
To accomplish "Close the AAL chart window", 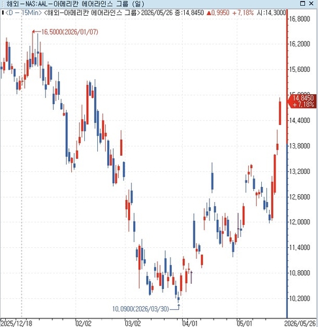I will pyautogui.click(x=311, y=3).
